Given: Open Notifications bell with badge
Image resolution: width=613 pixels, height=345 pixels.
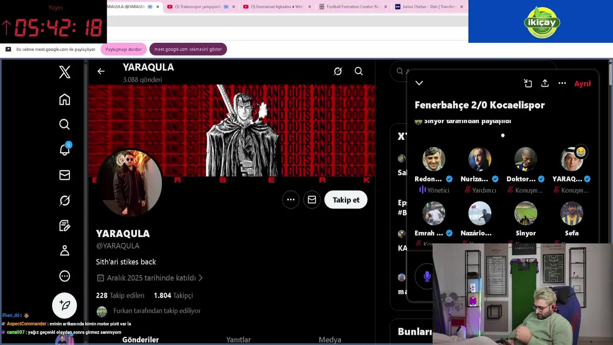Looking at the screenshot, I should [65, 149].
